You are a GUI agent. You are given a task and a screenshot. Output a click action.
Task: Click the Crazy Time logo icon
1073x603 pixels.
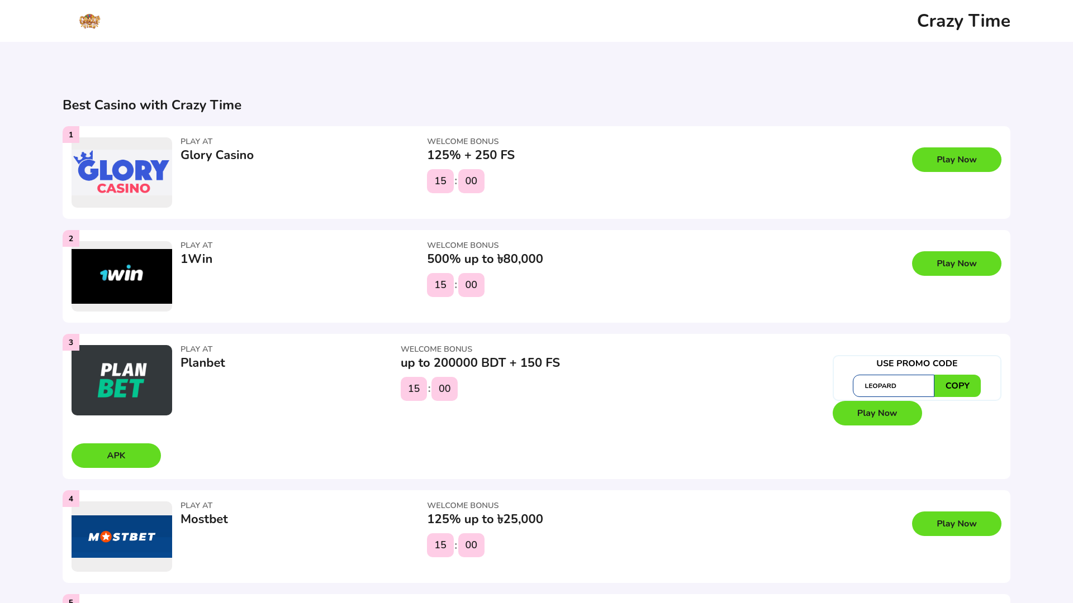tap(89, 21)
